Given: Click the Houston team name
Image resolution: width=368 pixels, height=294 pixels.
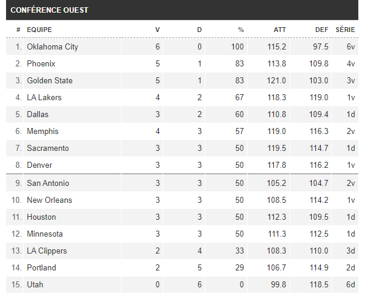Looking at the screenshot, I should click(41, 217).
